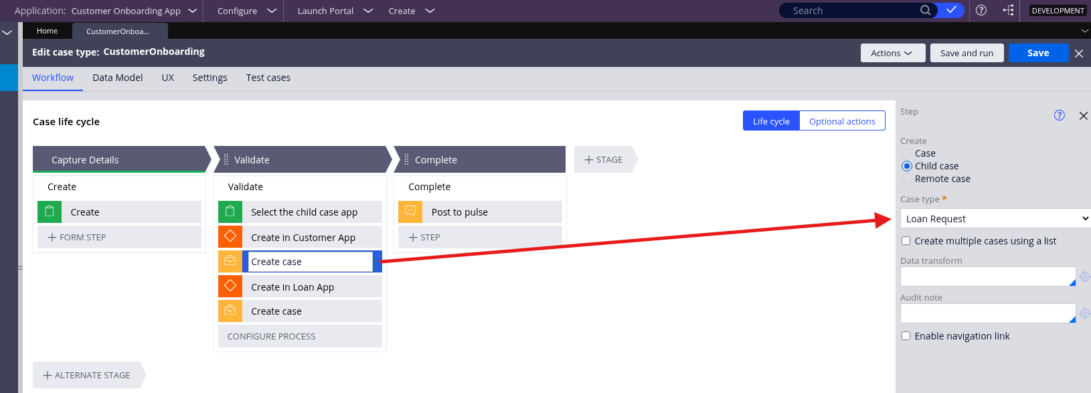Click the orange decision icon for Create in Customer App
1091x393 pixels.
[230, 236]
